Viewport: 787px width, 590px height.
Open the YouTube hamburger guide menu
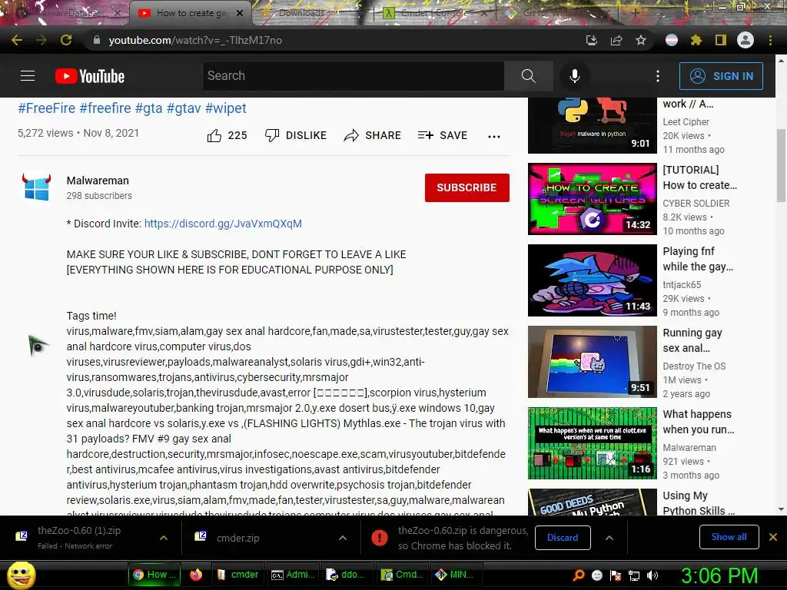click(x=28, y=76)
